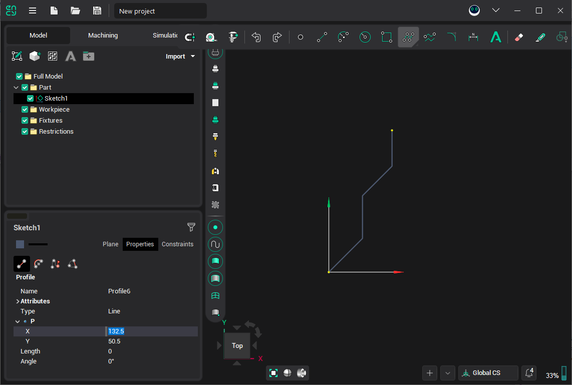The width and height of the screenshot is (572, 385).
Task: Click the Y coordinate value field
Action: [150, 341]
